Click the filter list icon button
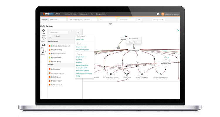Viewport: 220px width, 117px height. click(78, 33)
